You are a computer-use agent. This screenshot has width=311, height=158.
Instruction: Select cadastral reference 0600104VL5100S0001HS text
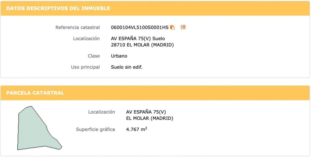pyautogui.click(x=139, y=27)
